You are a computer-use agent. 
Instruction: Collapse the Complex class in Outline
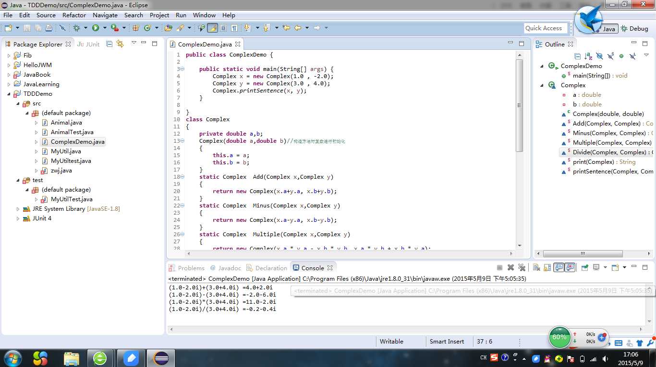pos(542,85)
